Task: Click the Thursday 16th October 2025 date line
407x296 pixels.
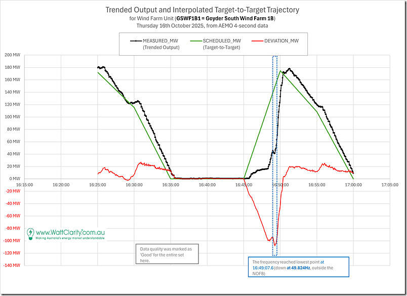Action: (202, 25)
